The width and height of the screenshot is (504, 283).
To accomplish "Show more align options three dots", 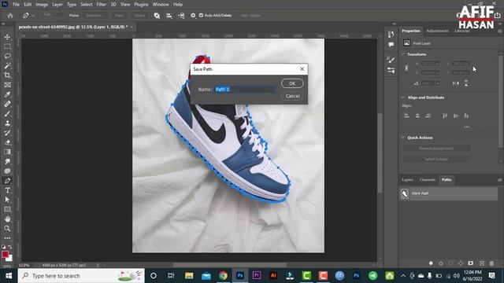I will 467,127.
